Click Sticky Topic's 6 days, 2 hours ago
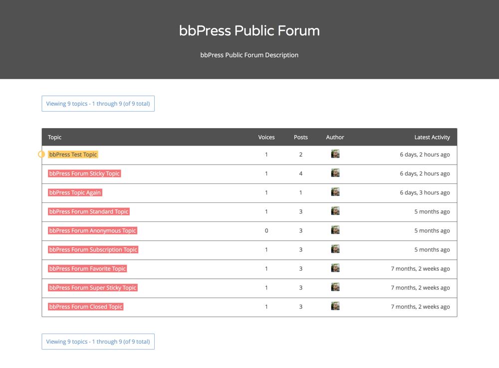 425,174
